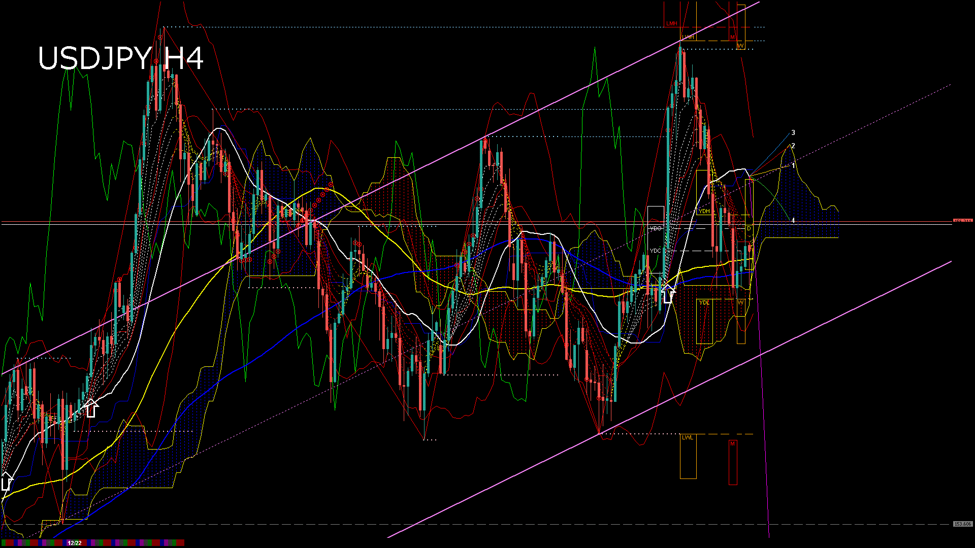Click the USDJPY H4 chart title
This screenshot has height=548, width=975.
coord(121,58)
